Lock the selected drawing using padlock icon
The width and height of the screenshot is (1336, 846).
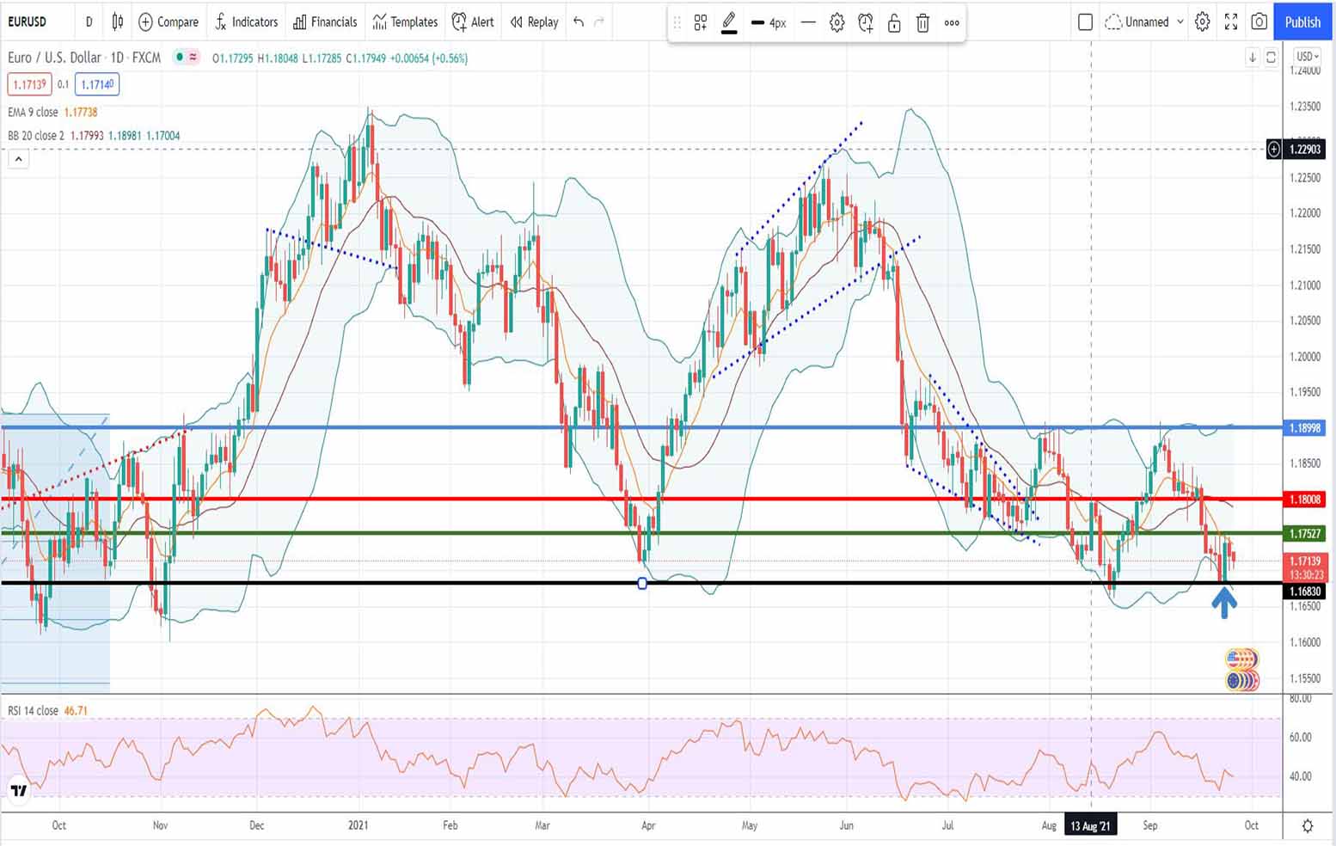coord(894,23)
